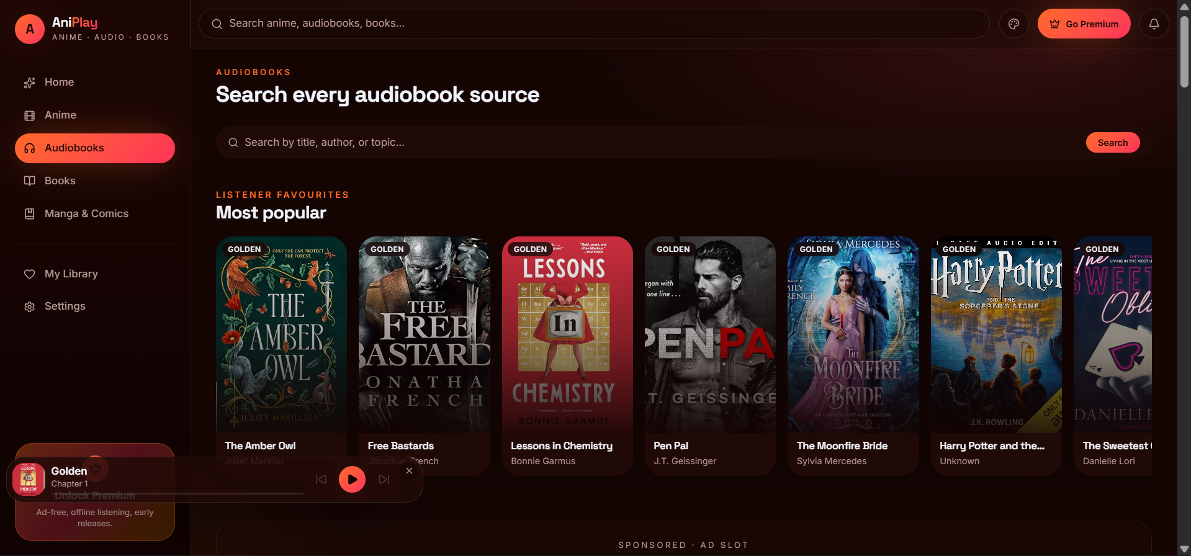Open Harry Potter audiobook cover
The image size is (1191, 556).
(x=996, y=334)
